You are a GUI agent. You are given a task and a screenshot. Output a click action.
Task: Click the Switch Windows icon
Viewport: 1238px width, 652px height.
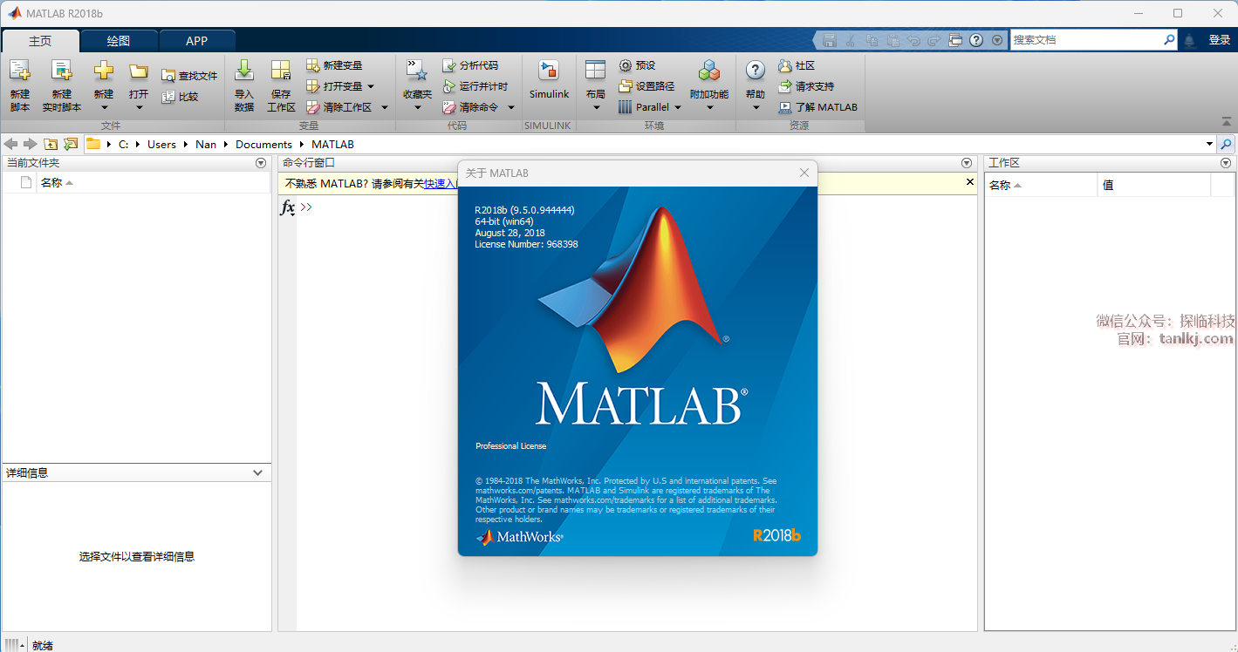955,40
